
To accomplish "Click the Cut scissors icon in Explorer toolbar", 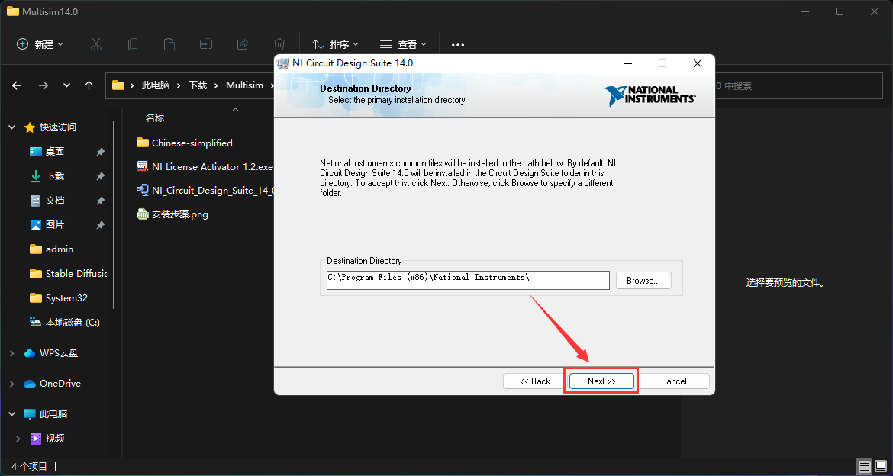I will 95,43.
